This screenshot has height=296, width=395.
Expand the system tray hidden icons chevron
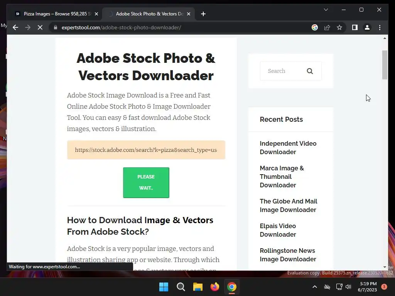[315, 287]
